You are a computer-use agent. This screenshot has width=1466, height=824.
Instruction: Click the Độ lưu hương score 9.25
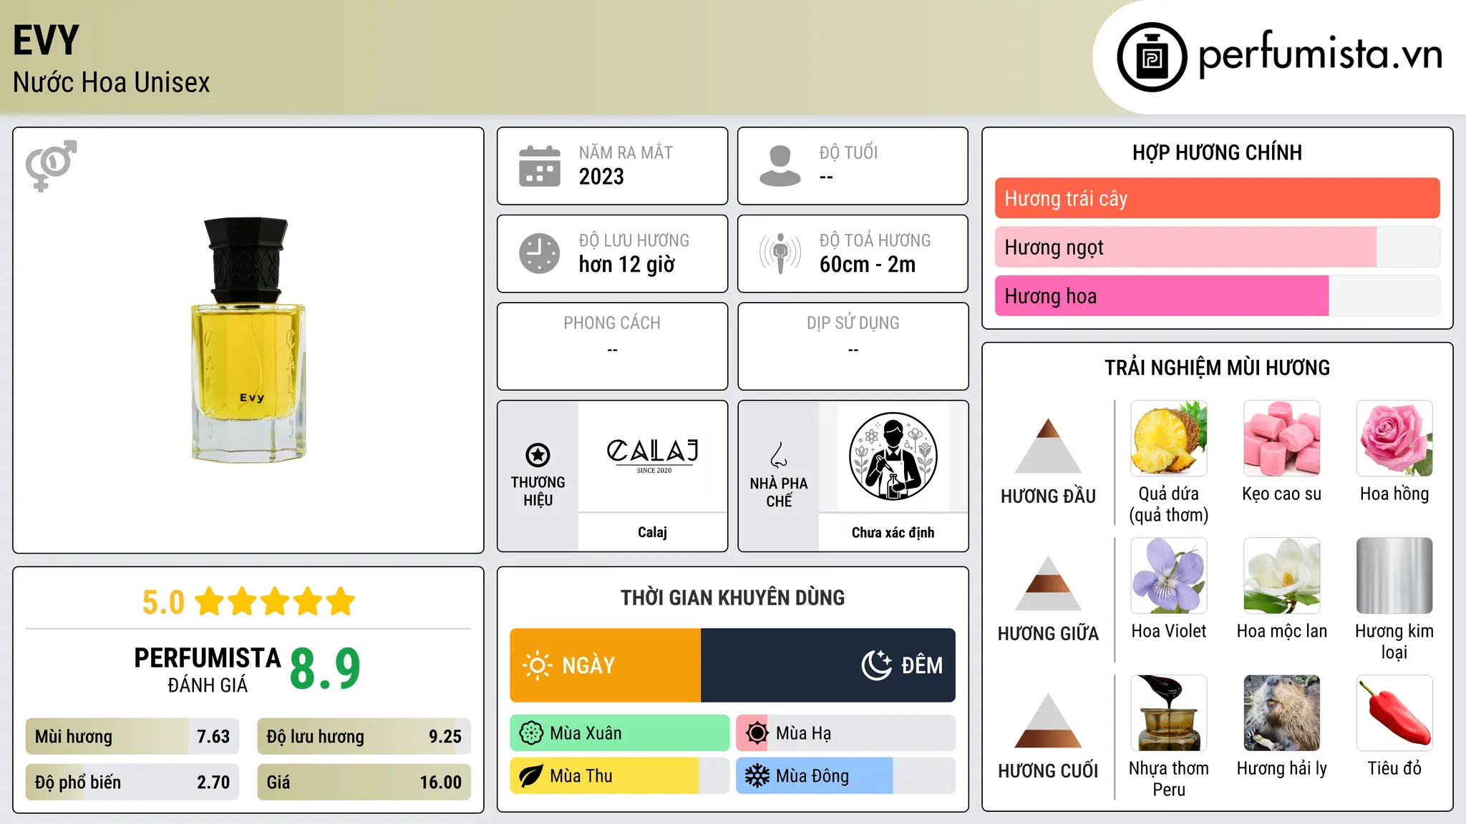tap(445, 737)
